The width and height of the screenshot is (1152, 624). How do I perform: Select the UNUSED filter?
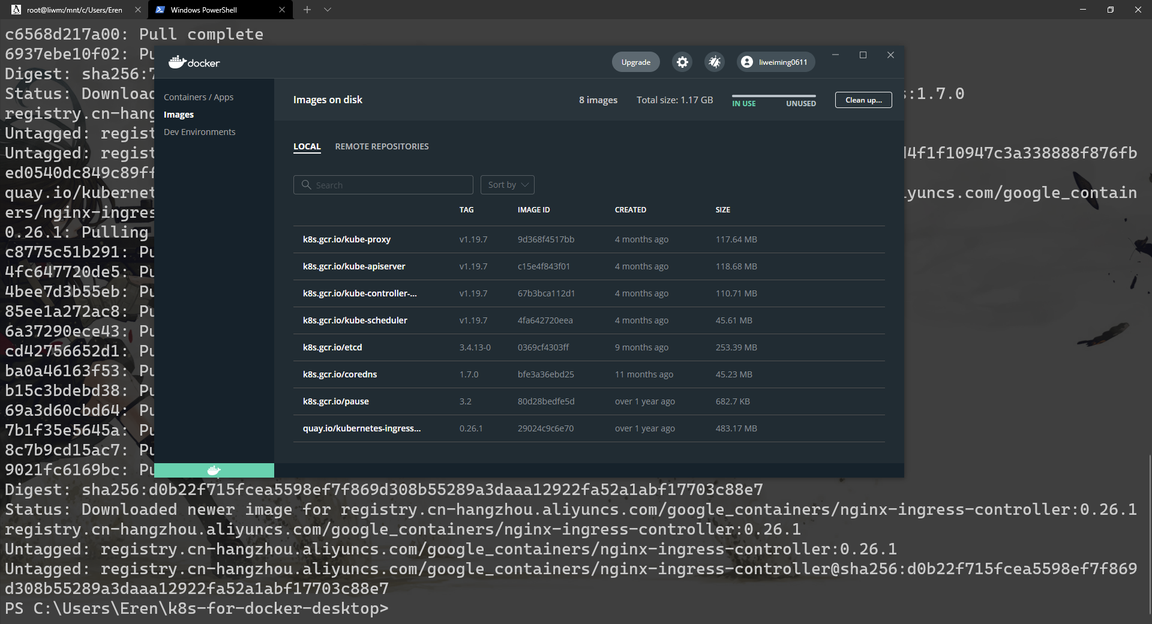click(x=801, y=103)
